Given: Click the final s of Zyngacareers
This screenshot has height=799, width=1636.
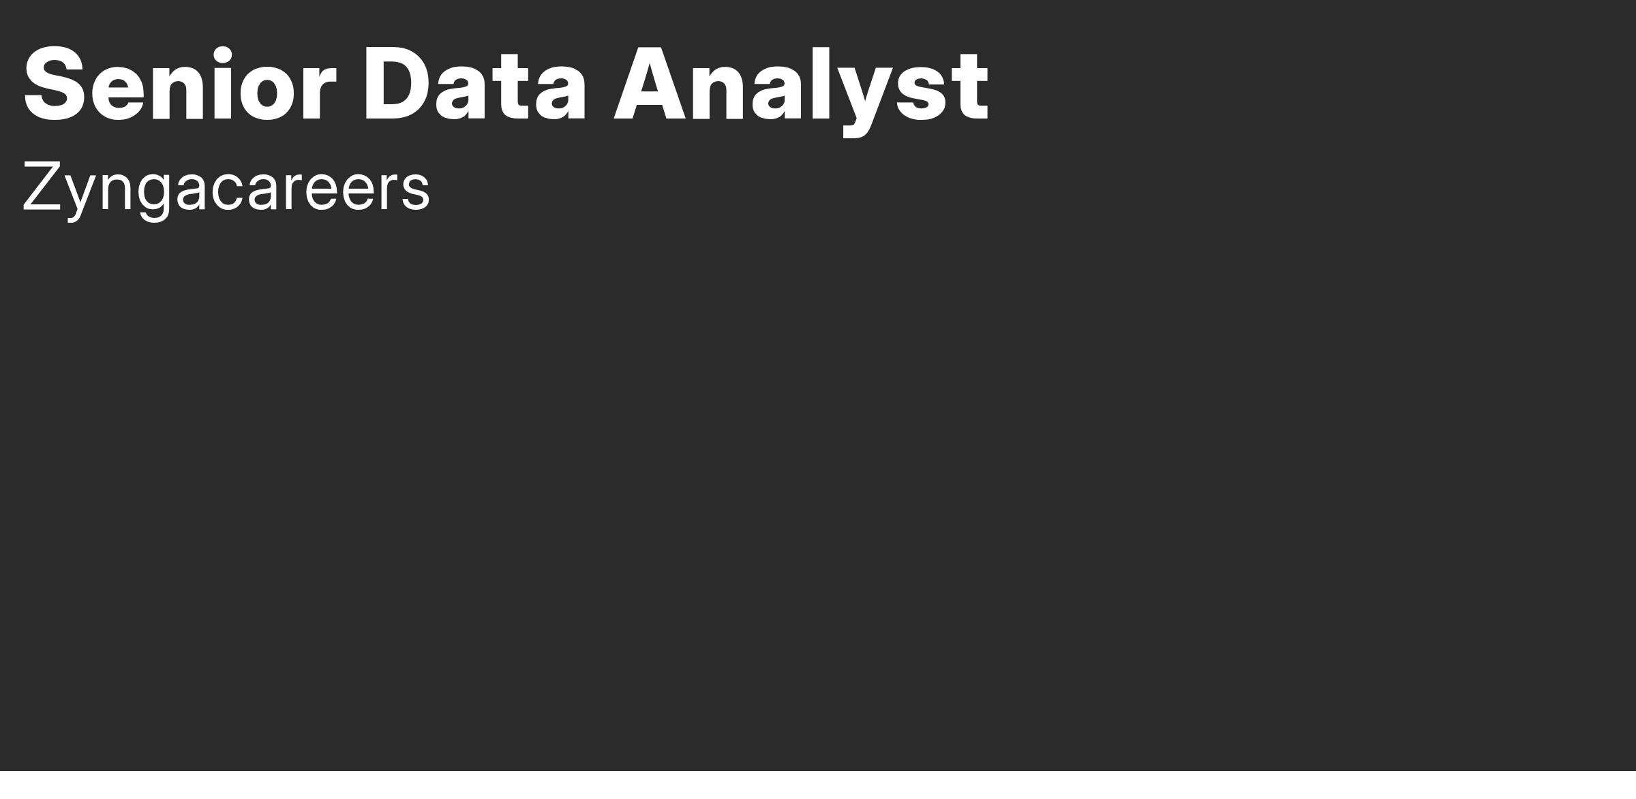Looking at the screenshot, I should 416,191.
